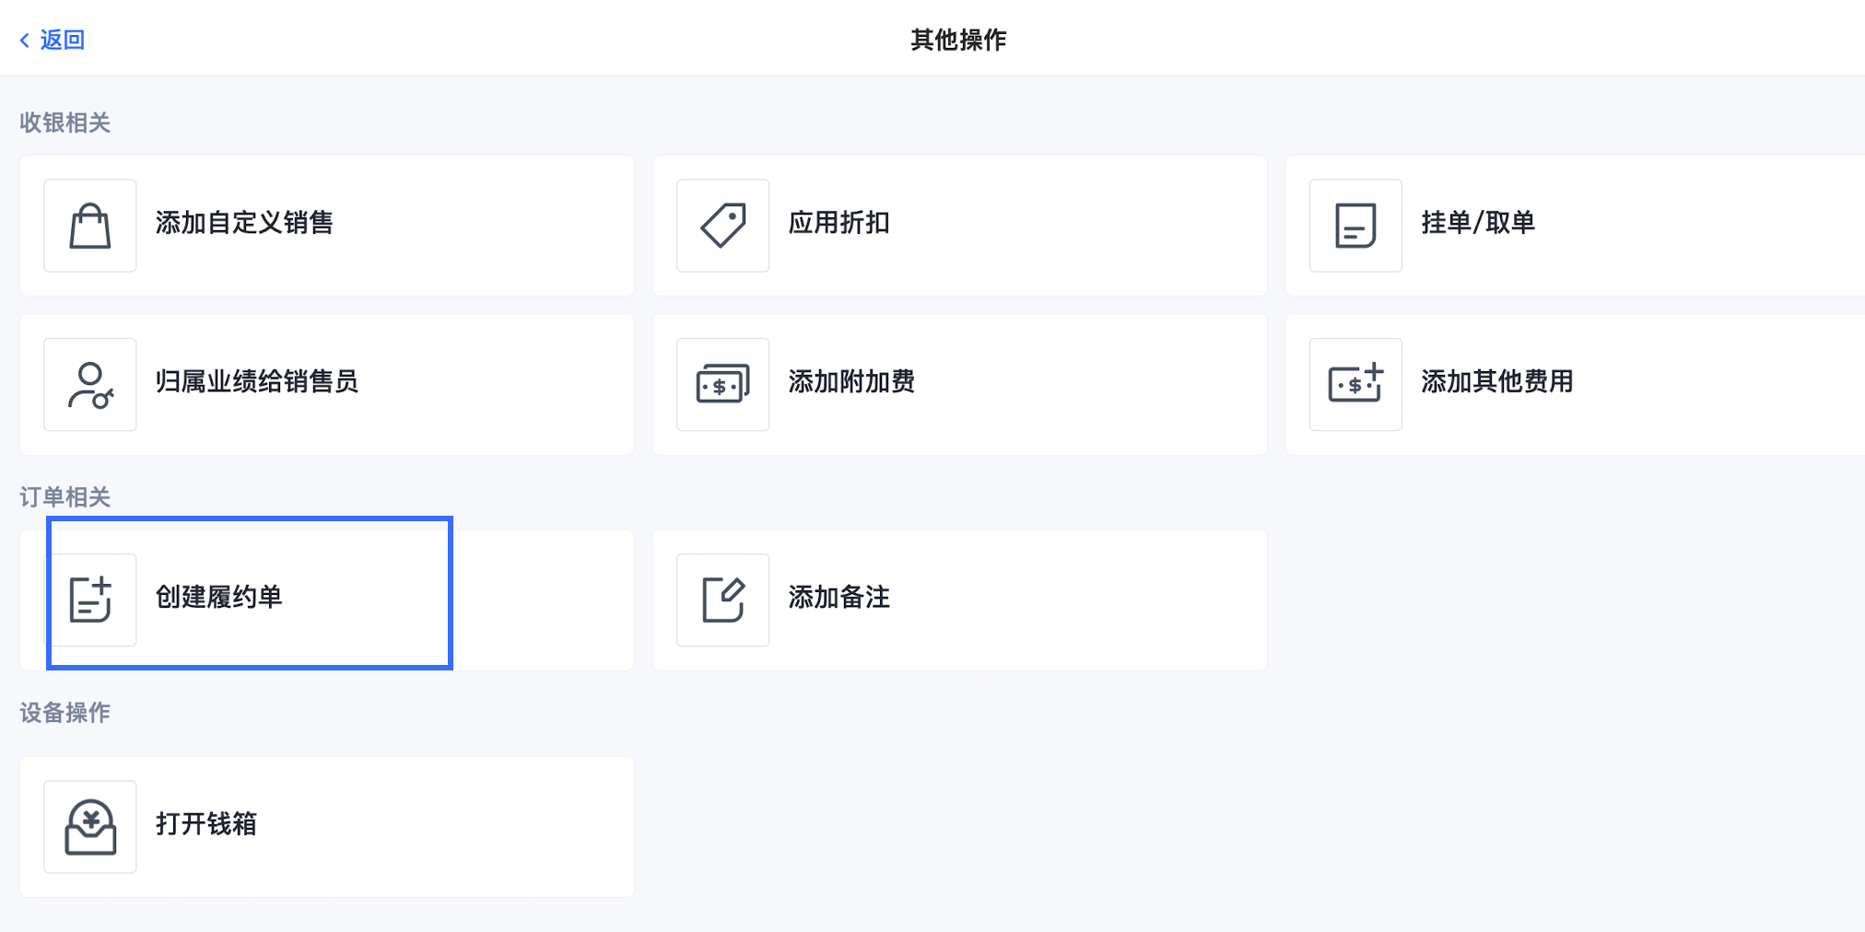1865x932 pixels.
Task: Click the shopping bag custom sale icon
Action: pos(90,226)
